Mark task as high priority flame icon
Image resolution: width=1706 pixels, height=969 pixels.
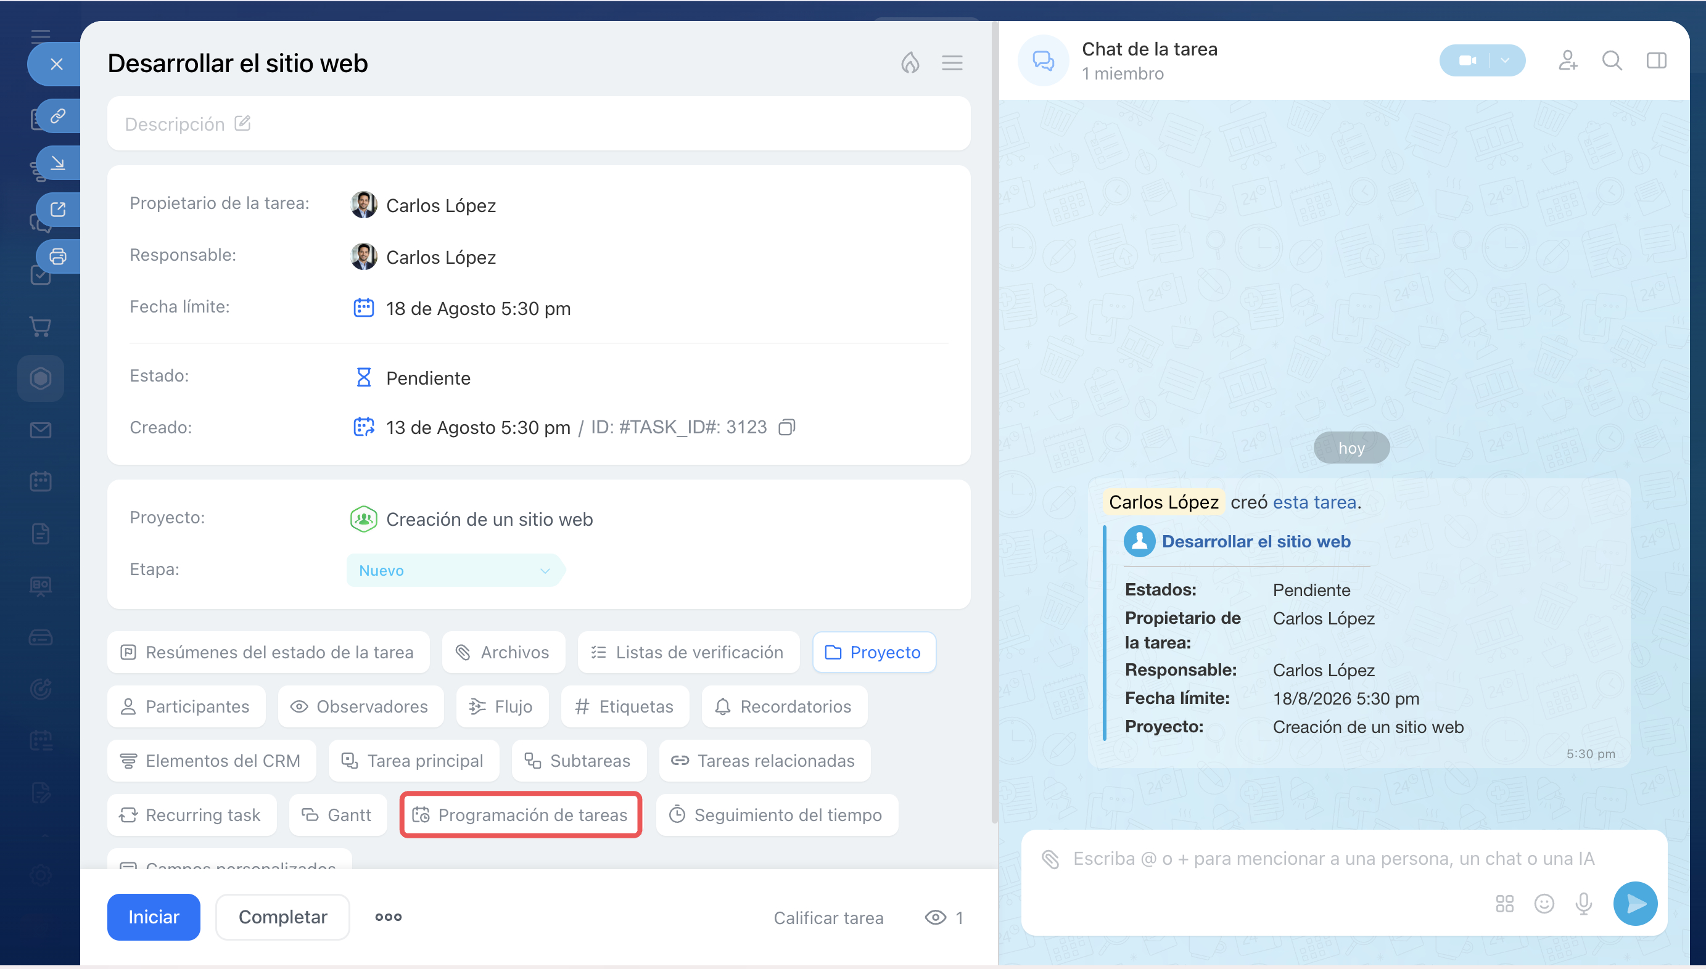(x=910, y=62)
